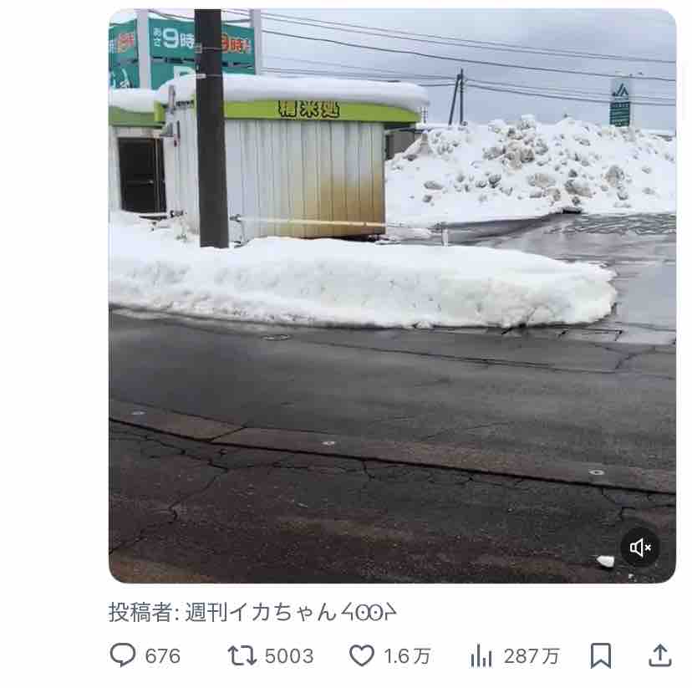The height and width of the screenshot is (688, 692).
Task: Play the snowy street video
Action: tap(392, 296)
